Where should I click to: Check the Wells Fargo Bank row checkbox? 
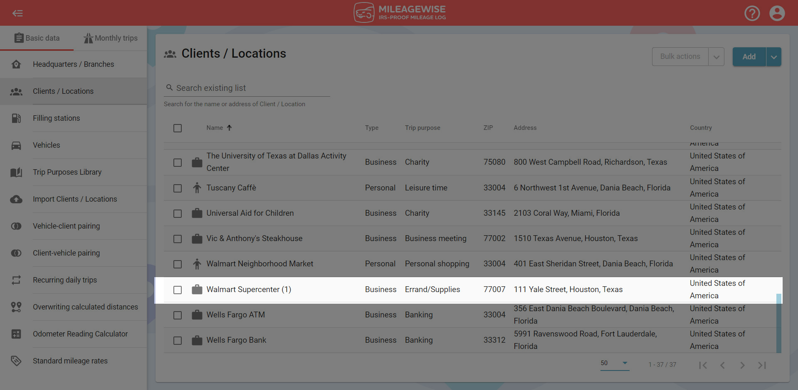[178, 341]
